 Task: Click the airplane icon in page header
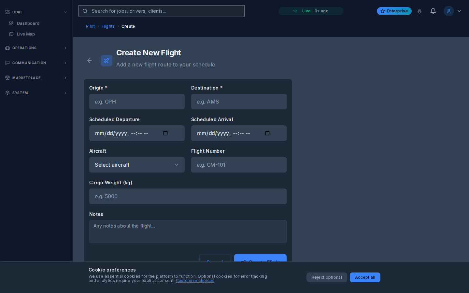pyautogui.click(x=107, y=61)
